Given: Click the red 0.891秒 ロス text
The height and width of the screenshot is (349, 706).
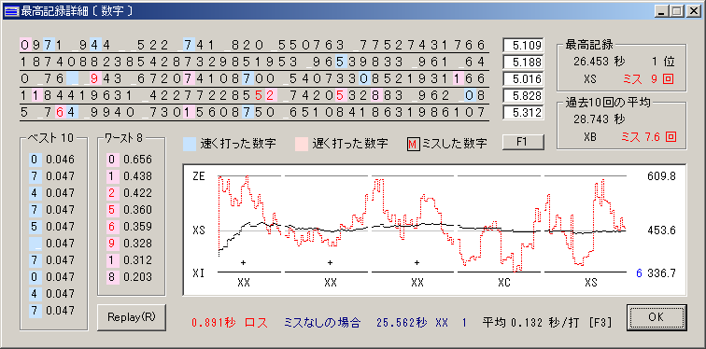Looking at the screenshot, I should [x=230, y=323].
